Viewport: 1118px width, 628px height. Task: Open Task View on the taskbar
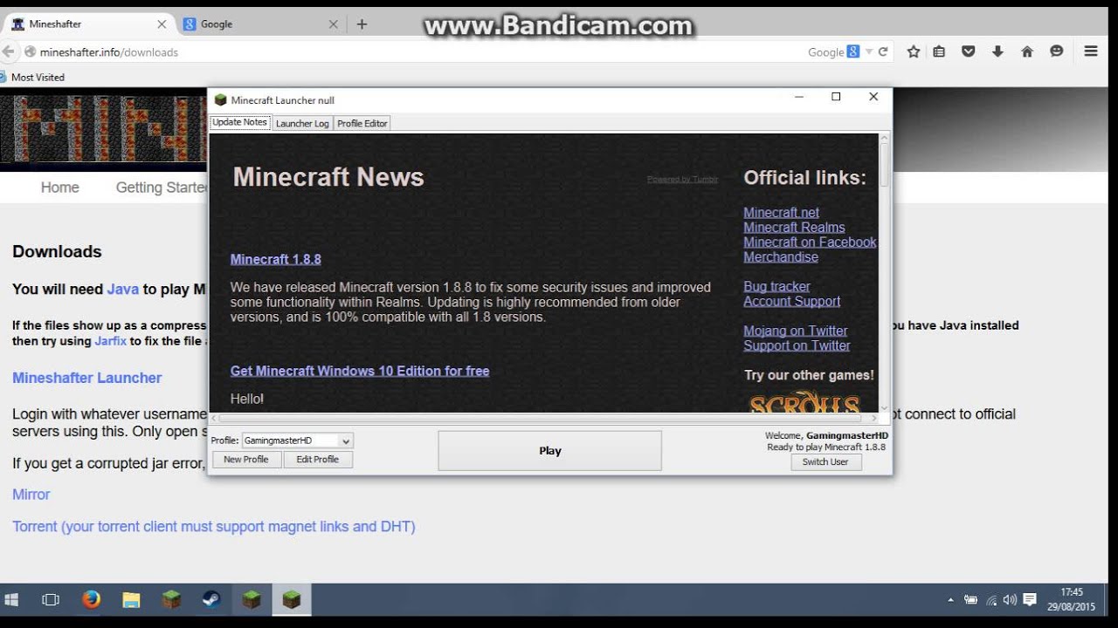51,599
